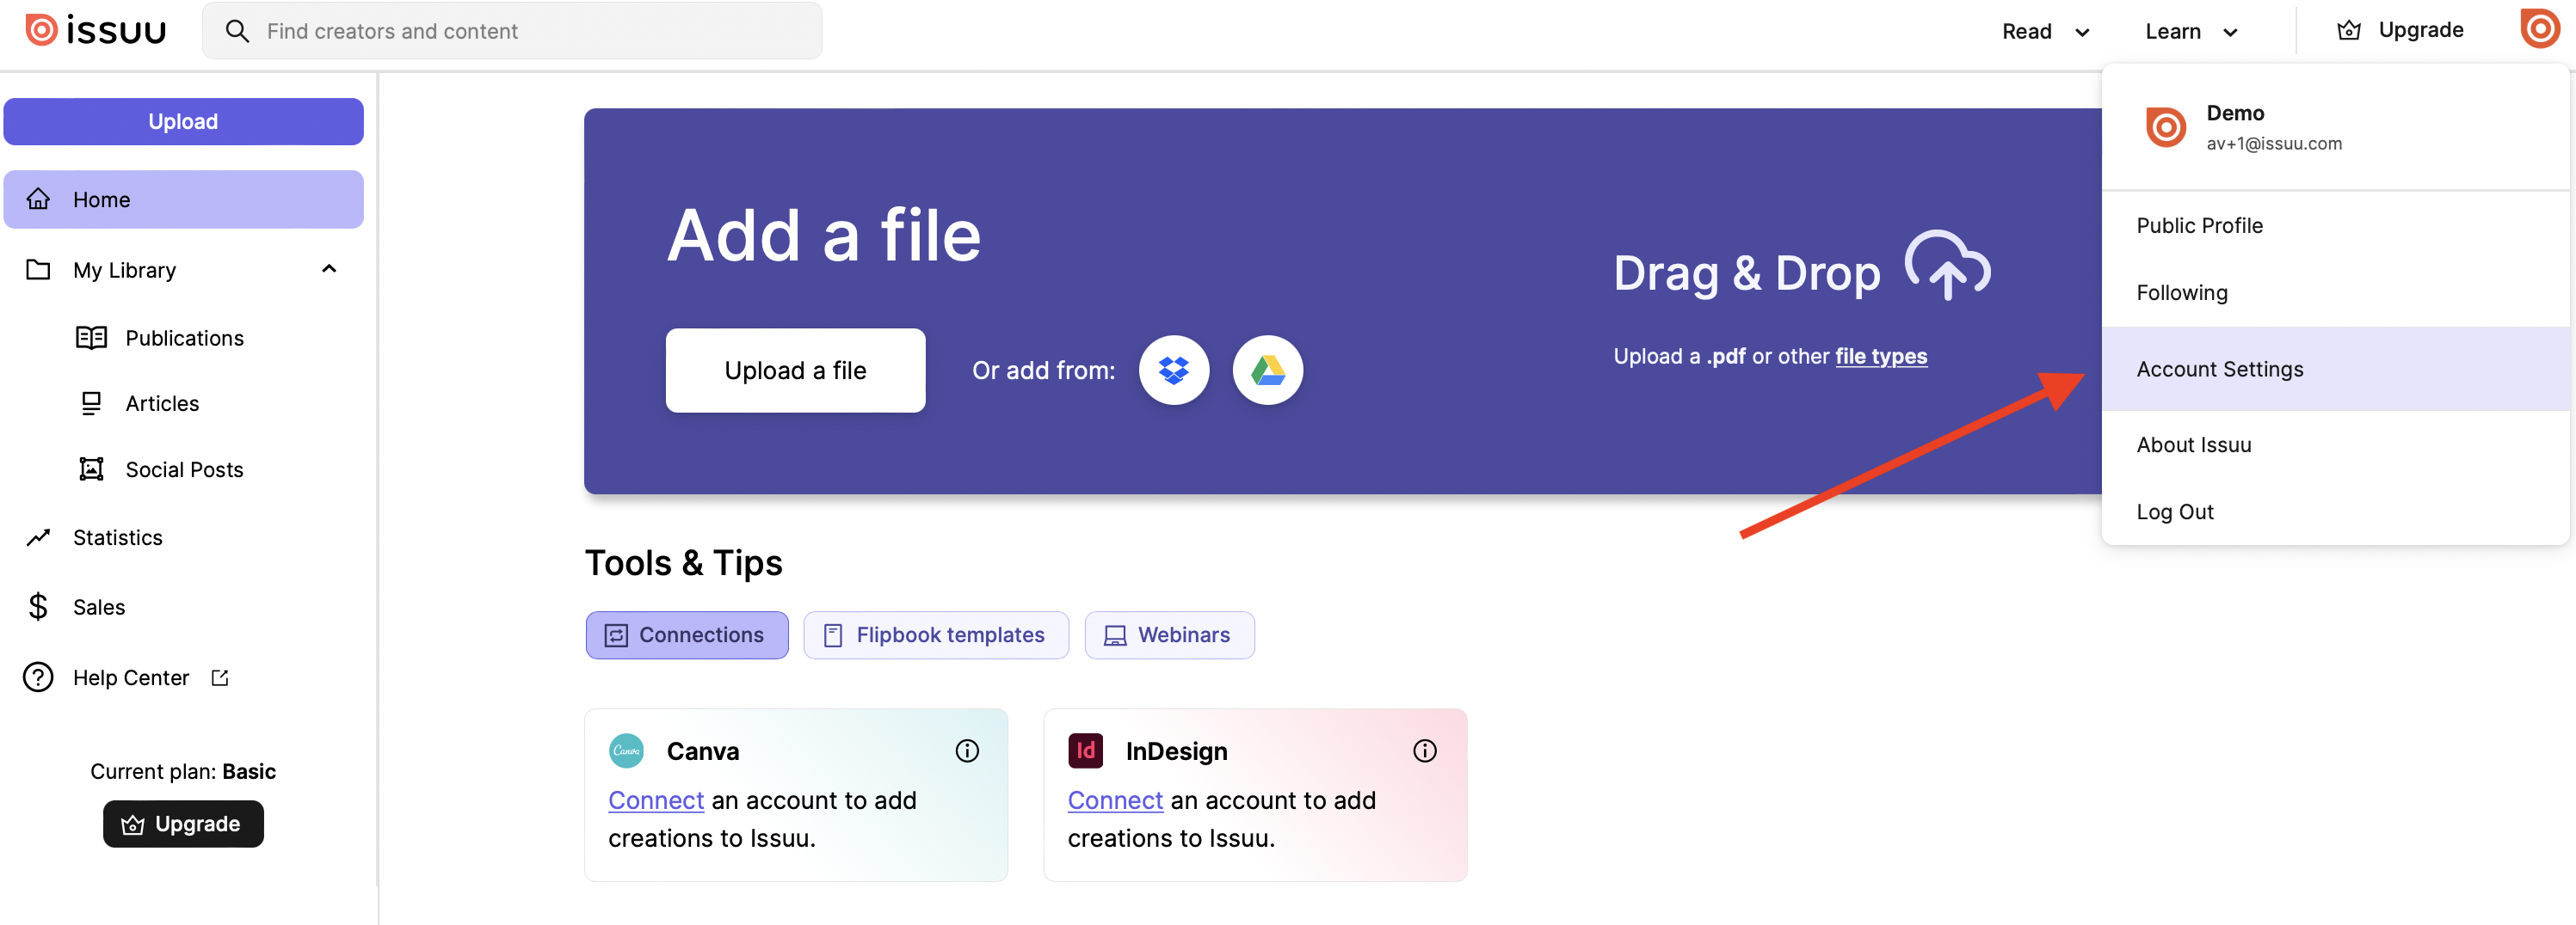Click the Home house icon
2576x925 pixels.
pos(38,199)
